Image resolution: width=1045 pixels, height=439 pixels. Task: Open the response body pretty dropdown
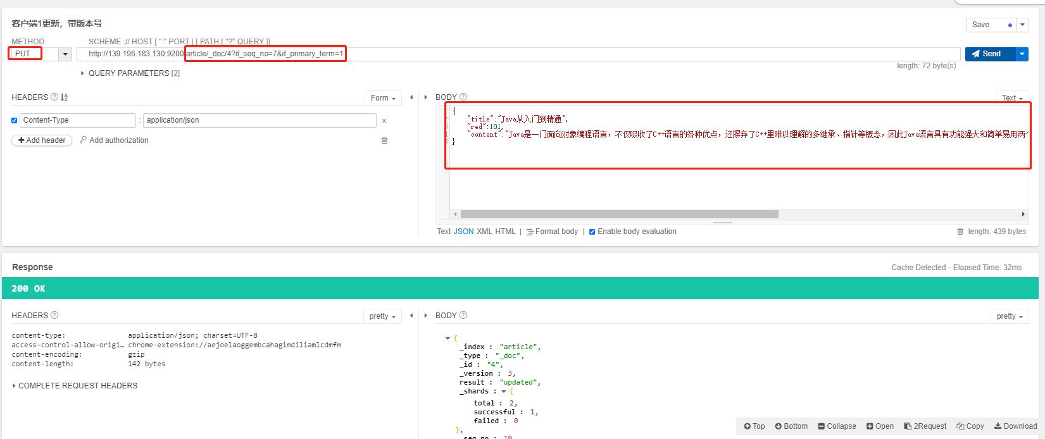tap(1010, 316)
